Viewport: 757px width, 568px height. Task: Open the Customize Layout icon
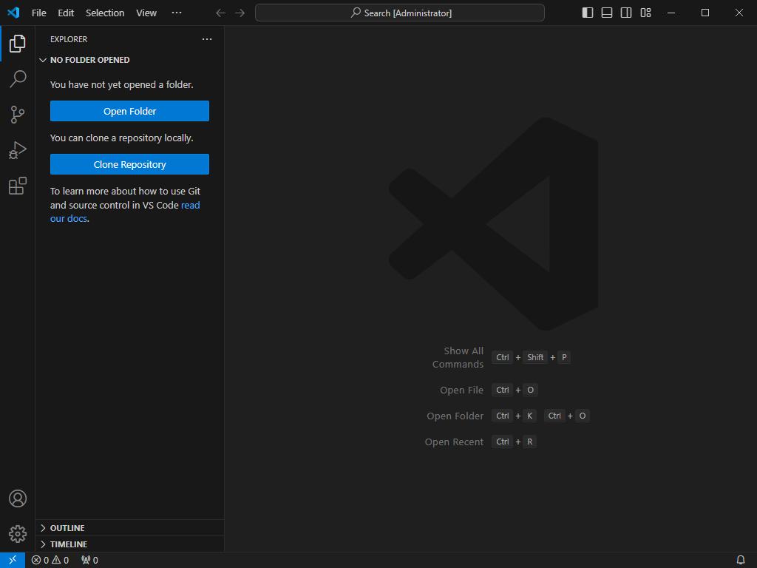[x=646, y=13]
